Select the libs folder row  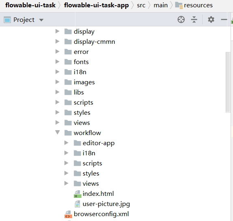click(79, 92)
